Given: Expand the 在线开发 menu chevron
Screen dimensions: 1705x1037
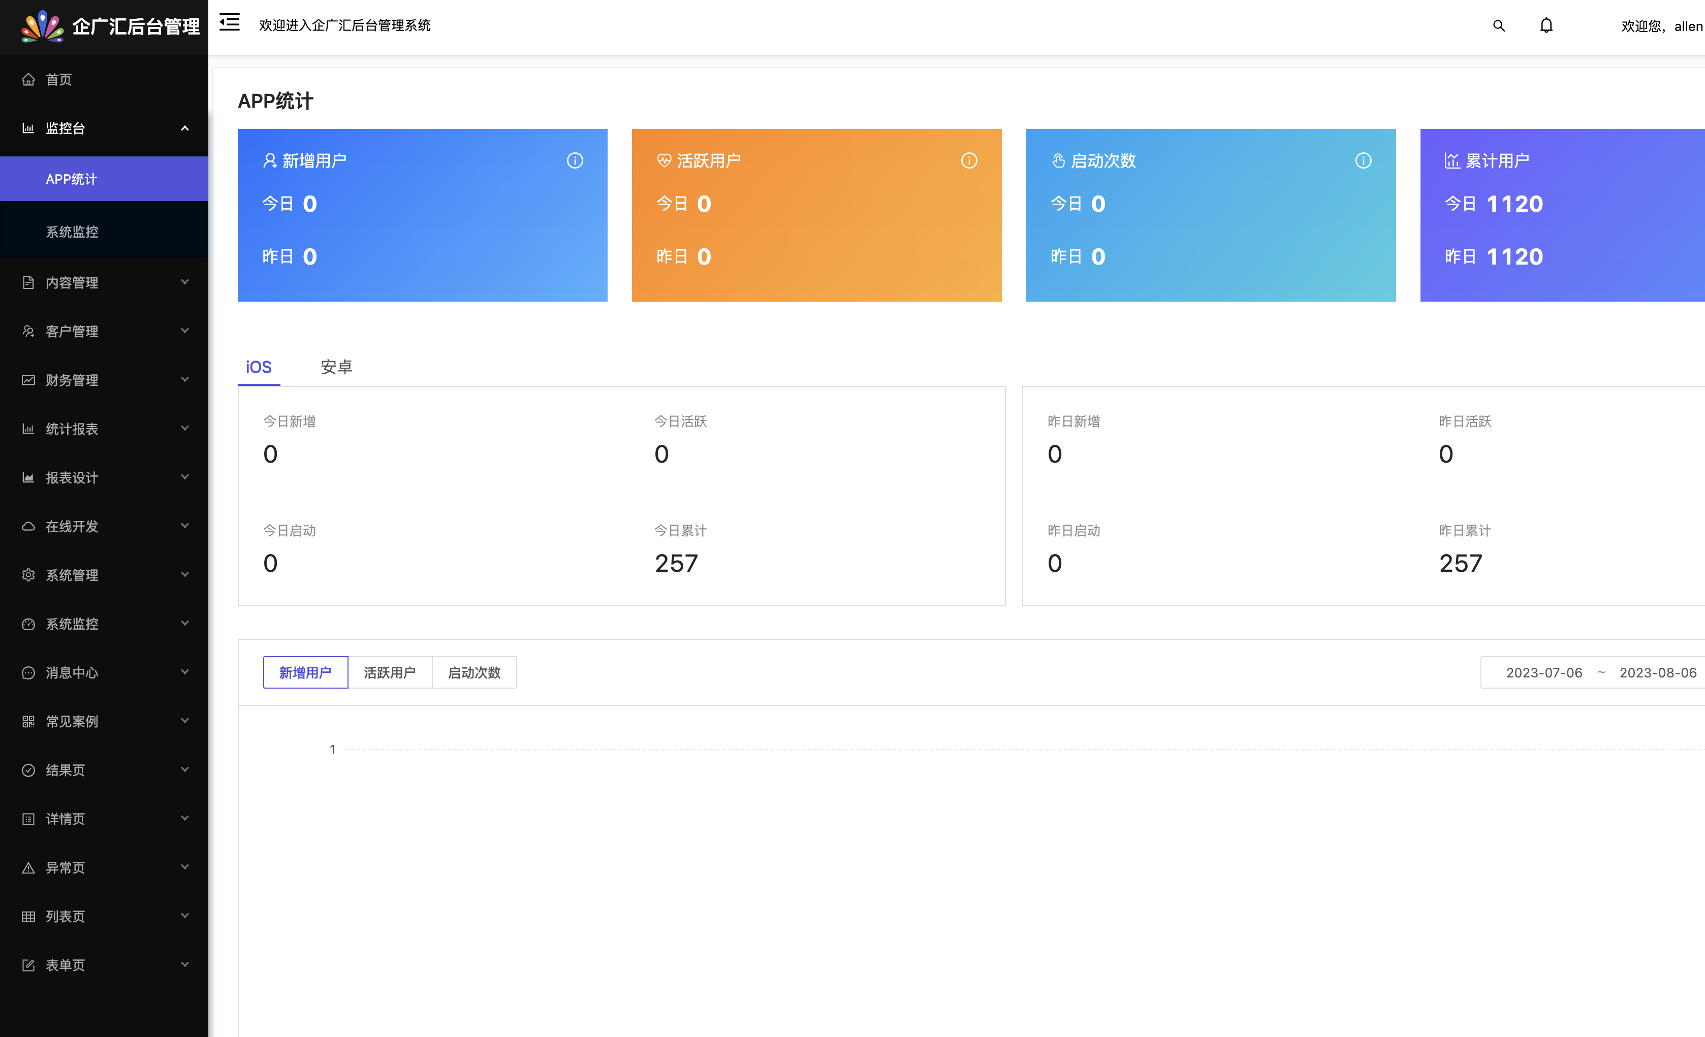Looking at the screenshot, I should 185,526.
